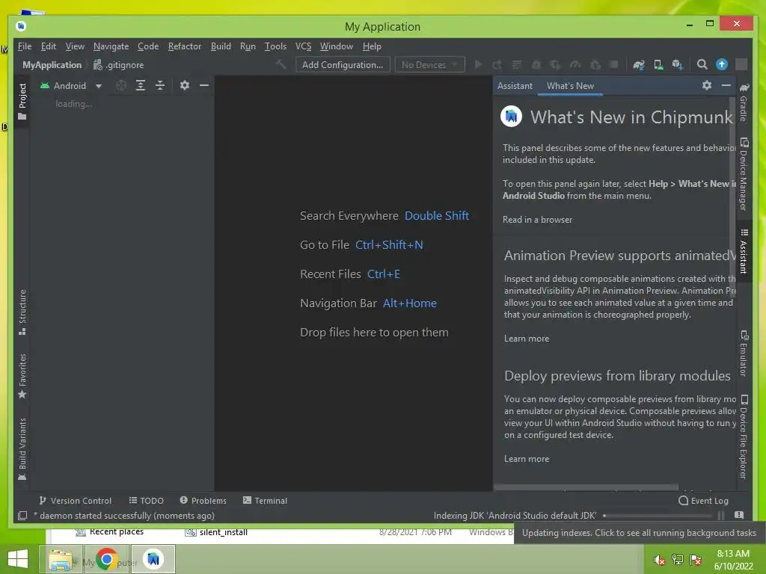
Task: Open the Problems tool window
Action: tap(203, 501)
